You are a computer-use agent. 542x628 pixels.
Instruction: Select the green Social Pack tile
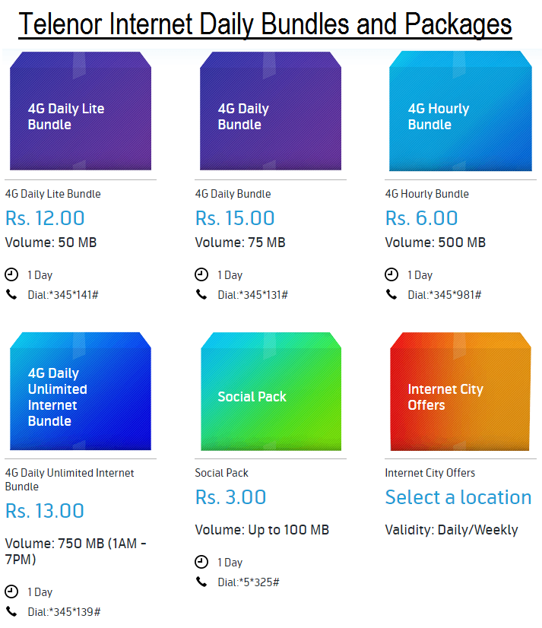271,392
